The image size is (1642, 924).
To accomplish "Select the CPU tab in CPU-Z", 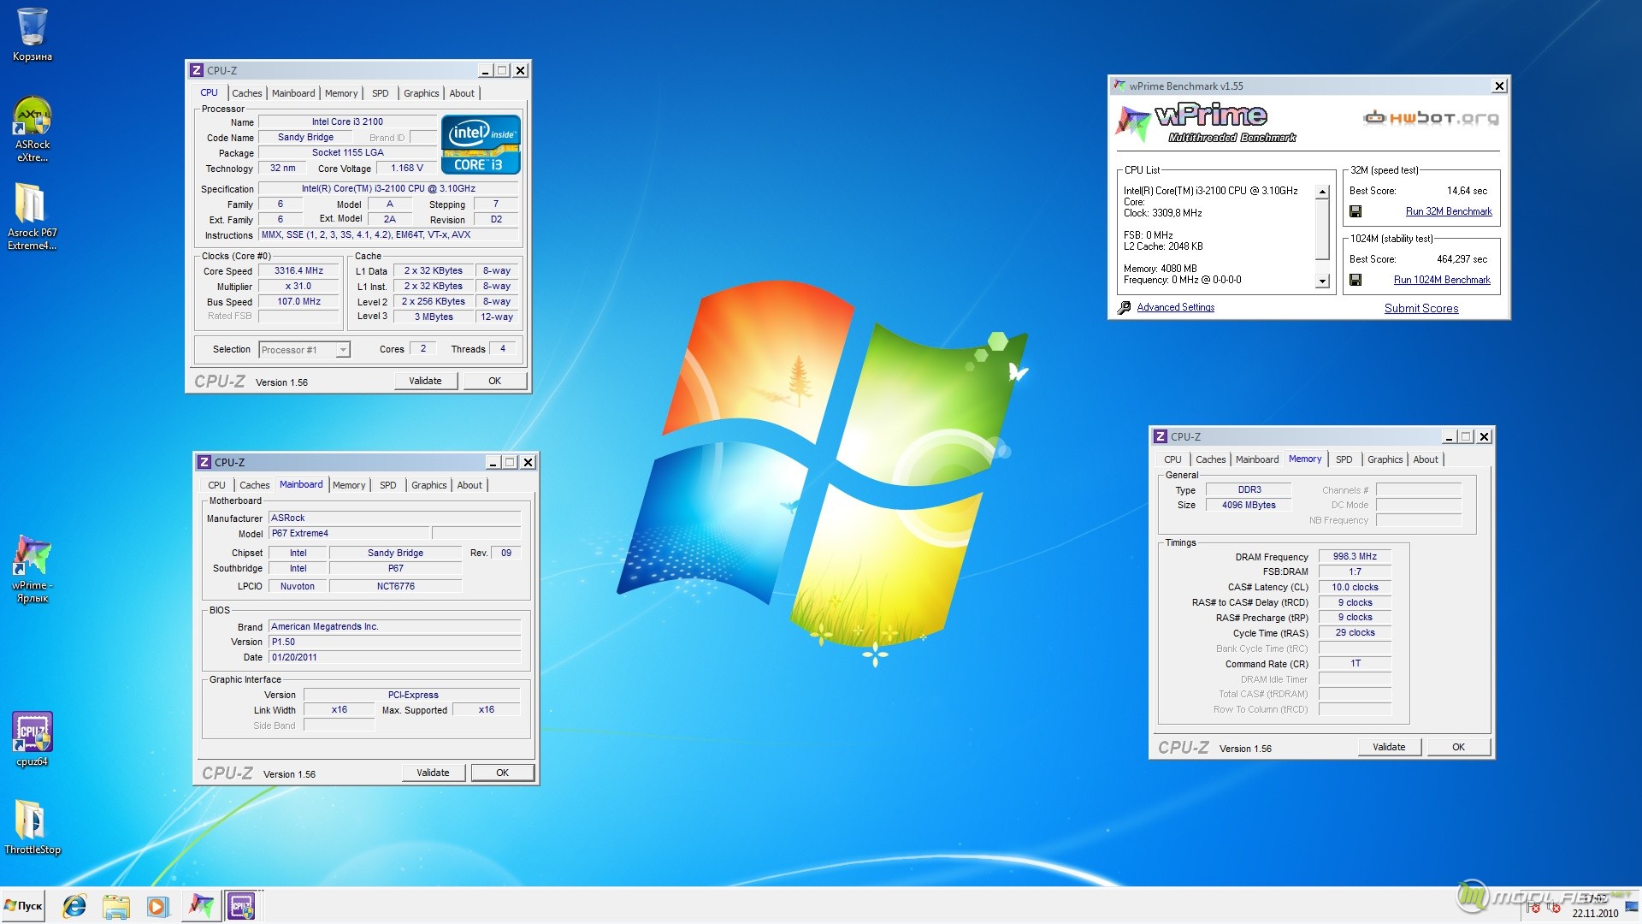I will 210,92.
